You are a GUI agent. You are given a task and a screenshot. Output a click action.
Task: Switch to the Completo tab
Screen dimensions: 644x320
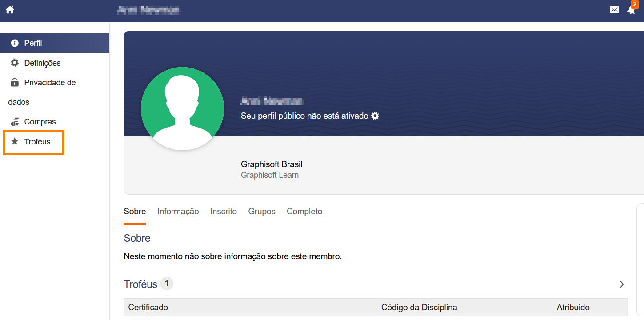pos(304,212)
